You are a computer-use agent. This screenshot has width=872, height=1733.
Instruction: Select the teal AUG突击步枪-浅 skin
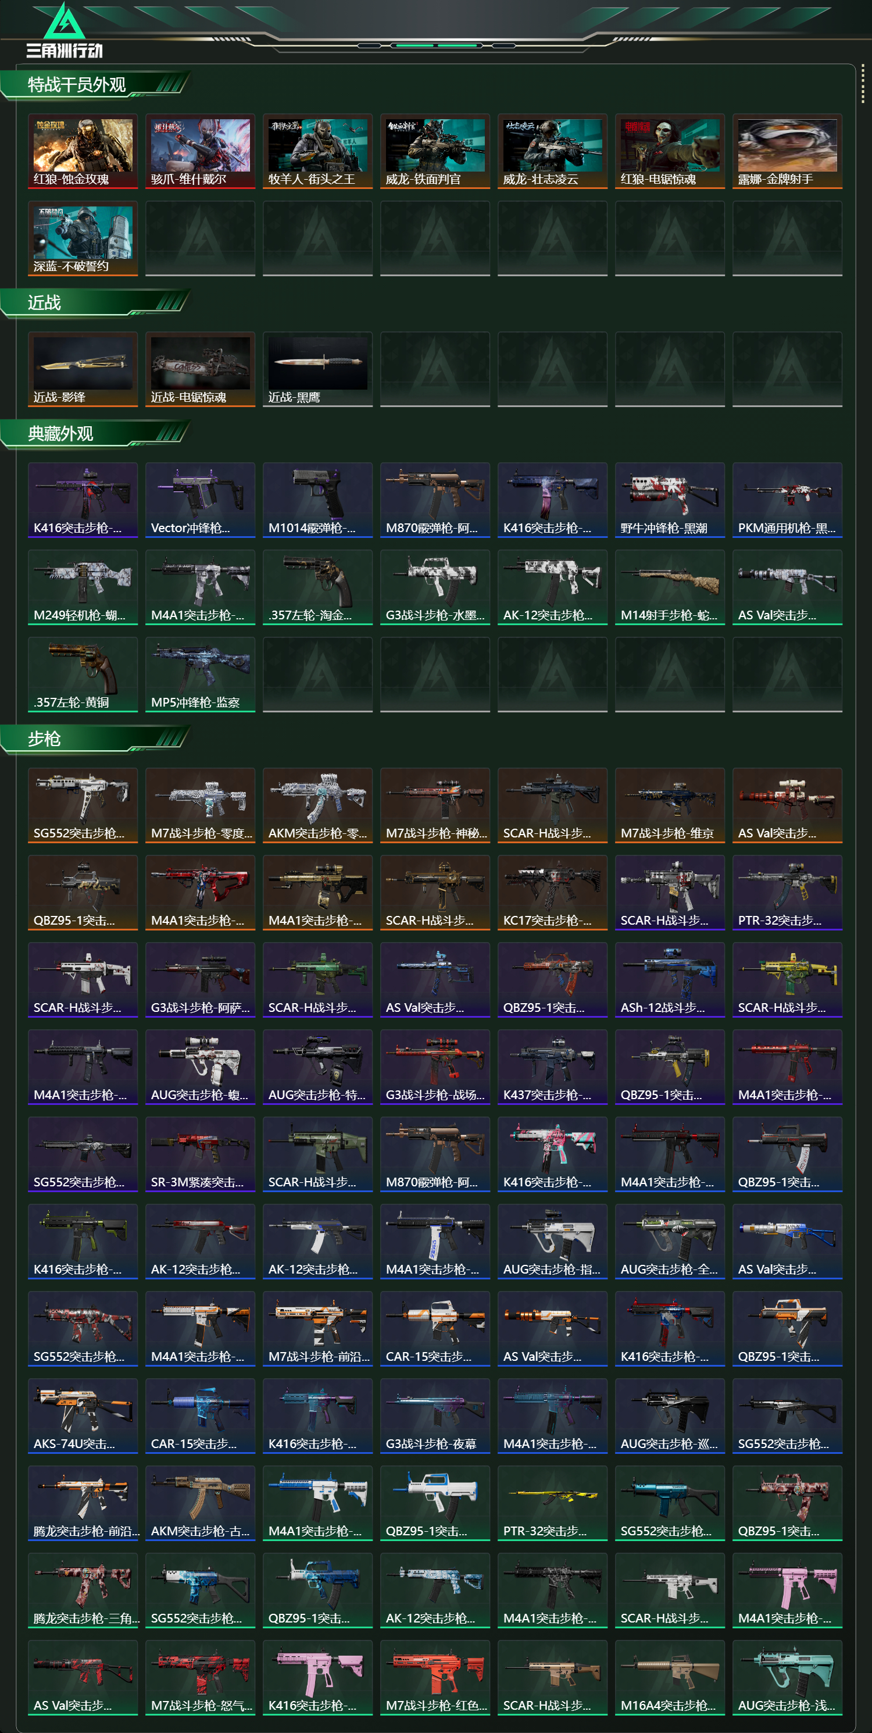tap(787, 1677)
